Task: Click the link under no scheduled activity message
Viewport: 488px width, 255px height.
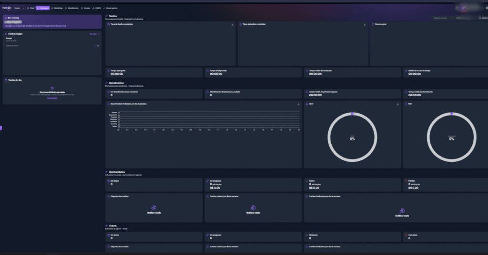Action: pyautogui.click(x=52, y=98)
